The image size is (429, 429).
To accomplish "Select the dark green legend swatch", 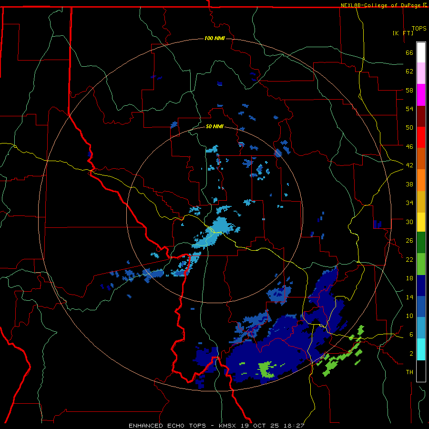I will click(421, 243).
